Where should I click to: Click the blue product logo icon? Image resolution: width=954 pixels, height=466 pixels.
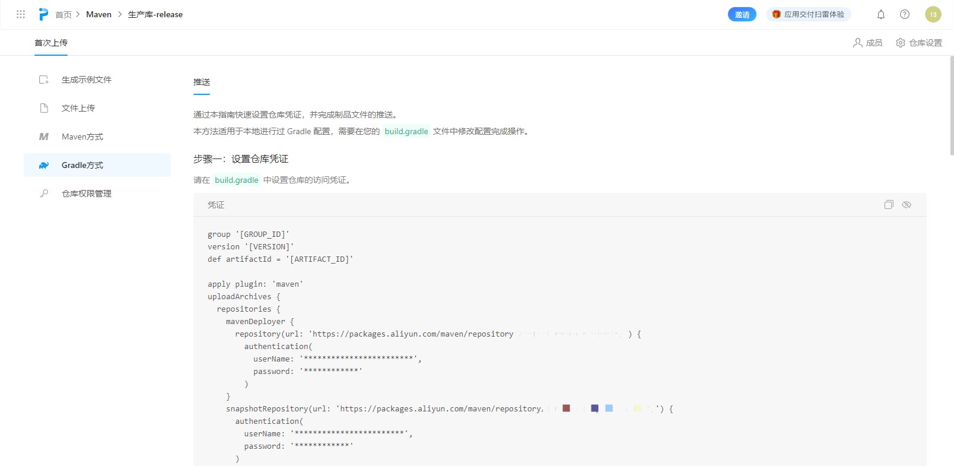point(43,14)
